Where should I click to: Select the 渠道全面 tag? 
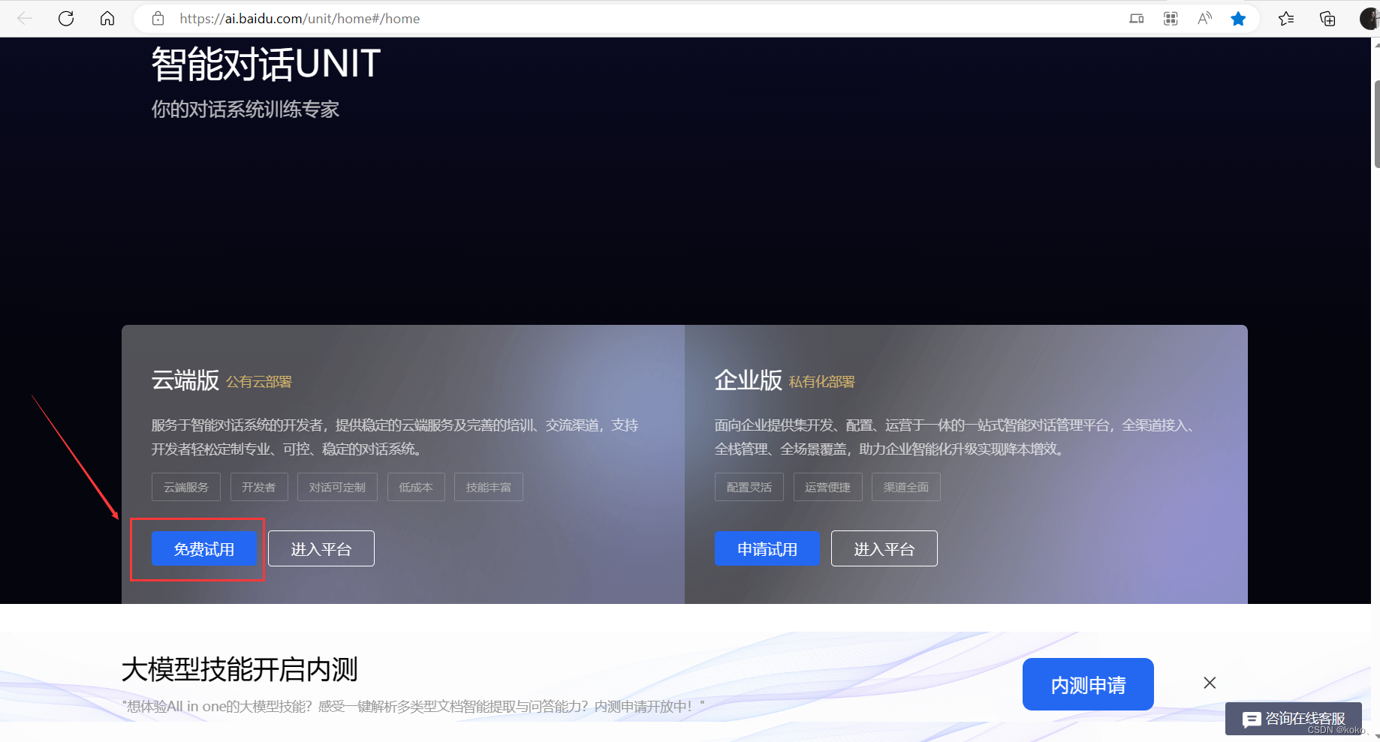pos(906,487)
